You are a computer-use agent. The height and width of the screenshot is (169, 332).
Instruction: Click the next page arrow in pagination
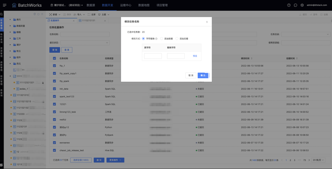(309, 160)
